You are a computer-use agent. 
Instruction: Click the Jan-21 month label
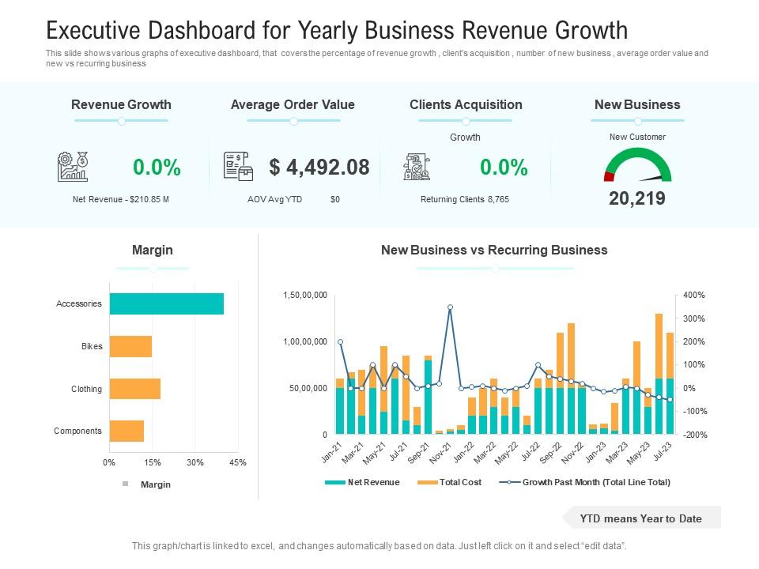coord(332,453)
